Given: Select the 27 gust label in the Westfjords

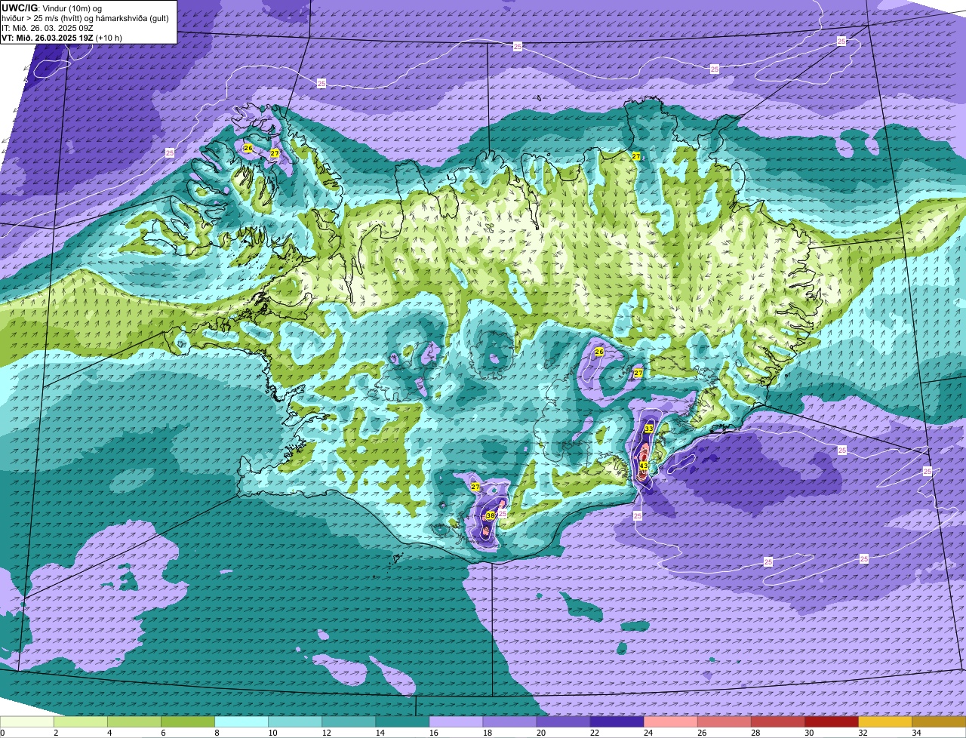Looking at the screenshot, I should click(x=275, y=153).
